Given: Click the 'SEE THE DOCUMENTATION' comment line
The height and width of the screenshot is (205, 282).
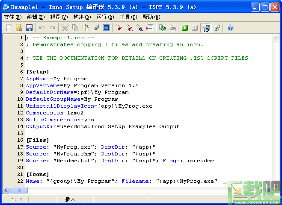Looking at the screenshot, I should click(x=139, y=58).
